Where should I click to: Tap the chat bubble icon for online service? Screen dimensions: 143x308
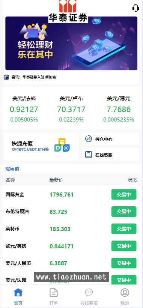(89, 293)
